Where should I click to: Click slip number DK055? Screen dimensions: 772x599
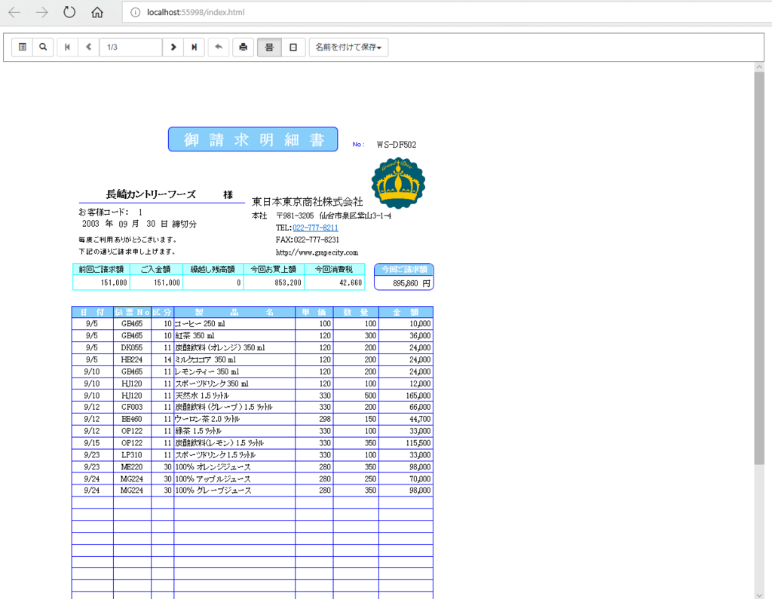point(132,348)
